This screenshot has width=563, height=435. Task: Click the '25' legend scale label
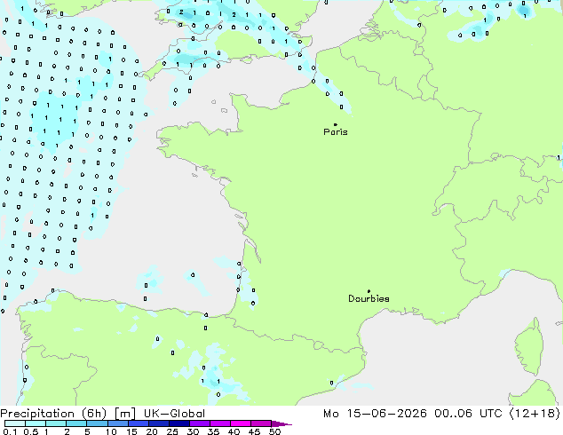coord(172,431)
